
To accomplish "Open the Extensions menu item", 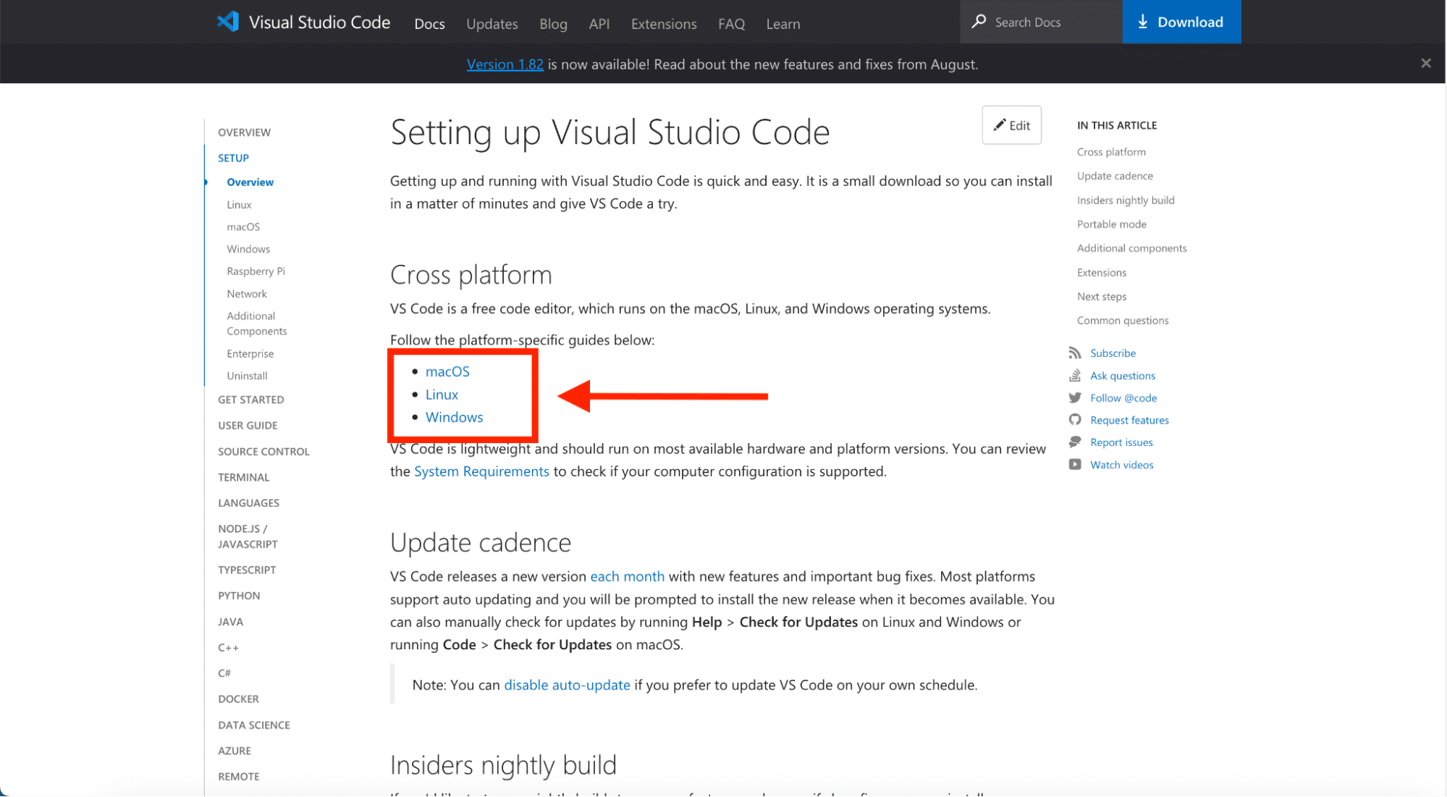I will point(663,23).
